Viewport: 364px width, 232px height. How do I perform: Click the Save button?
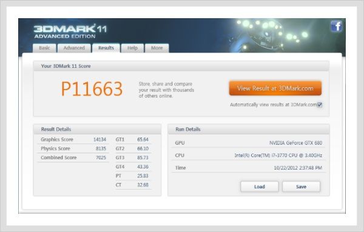click(x=301, y=187)
